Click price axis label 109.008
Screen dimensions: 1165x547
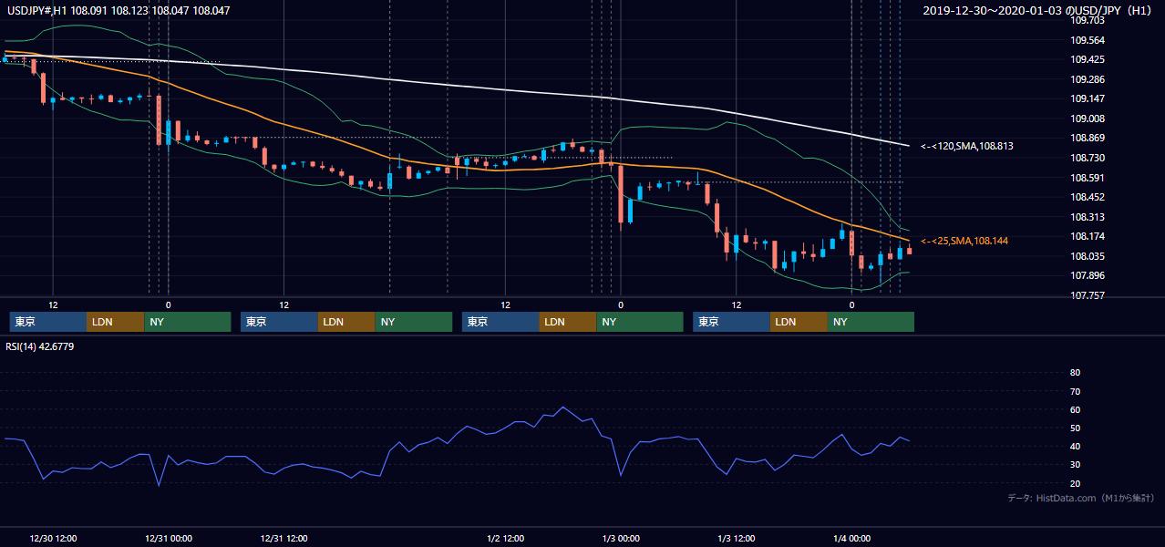[x=1088, y=119]
